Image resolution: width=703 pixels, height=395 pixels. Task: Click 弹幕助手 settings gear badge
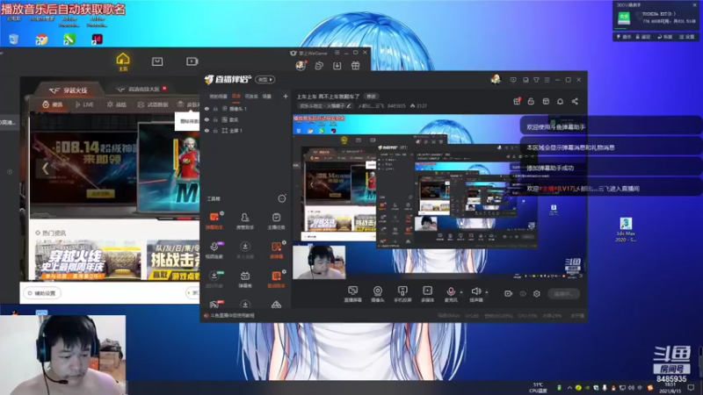pos(222,213)
